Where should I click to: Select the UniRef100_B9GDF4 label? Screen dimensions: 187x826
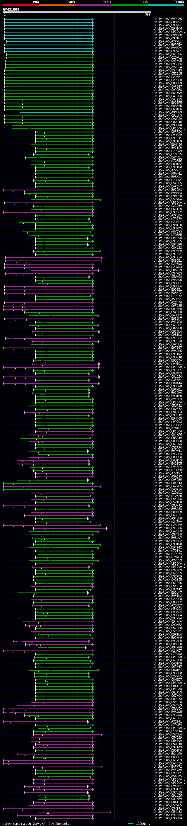pyautogui.click(x=168, y=64)
